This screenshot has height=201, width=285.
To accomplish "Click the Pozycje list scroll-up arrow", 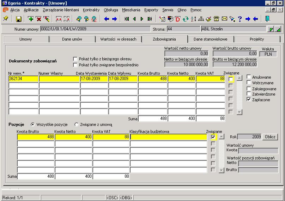I will 221,136.
